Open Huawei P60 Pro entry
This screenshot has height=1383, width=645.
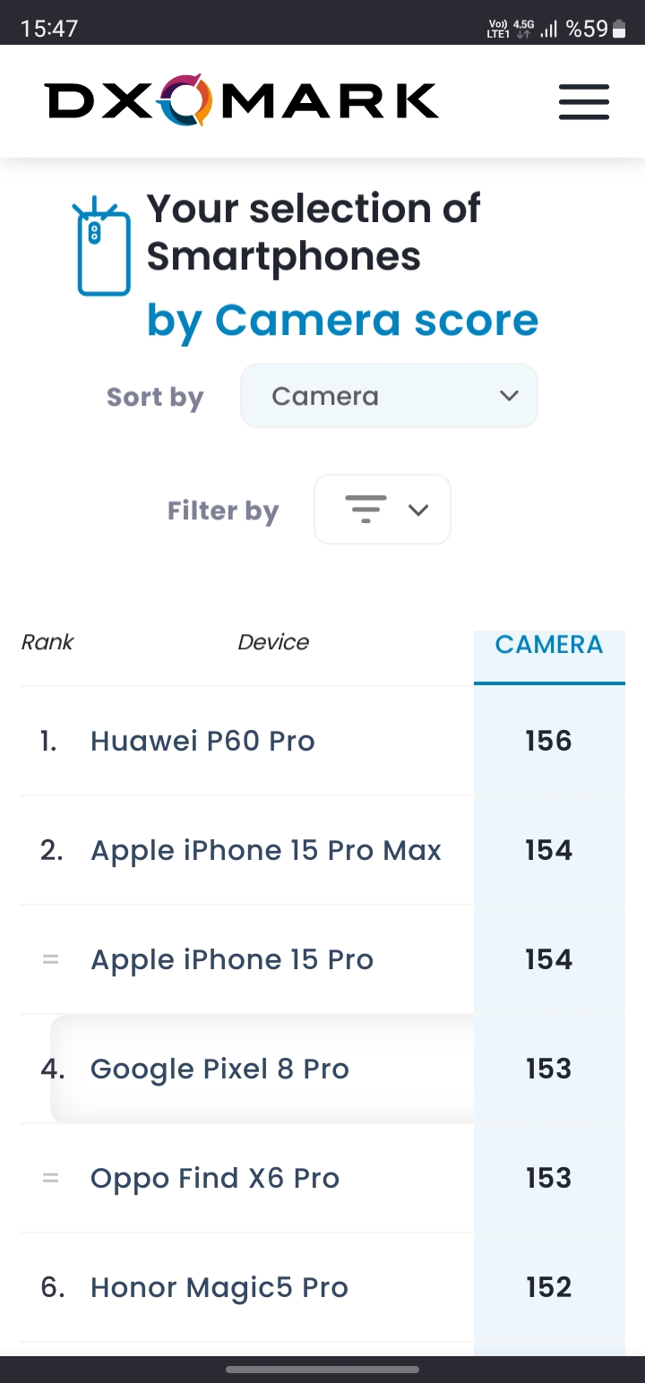click(x=202, y=742)
